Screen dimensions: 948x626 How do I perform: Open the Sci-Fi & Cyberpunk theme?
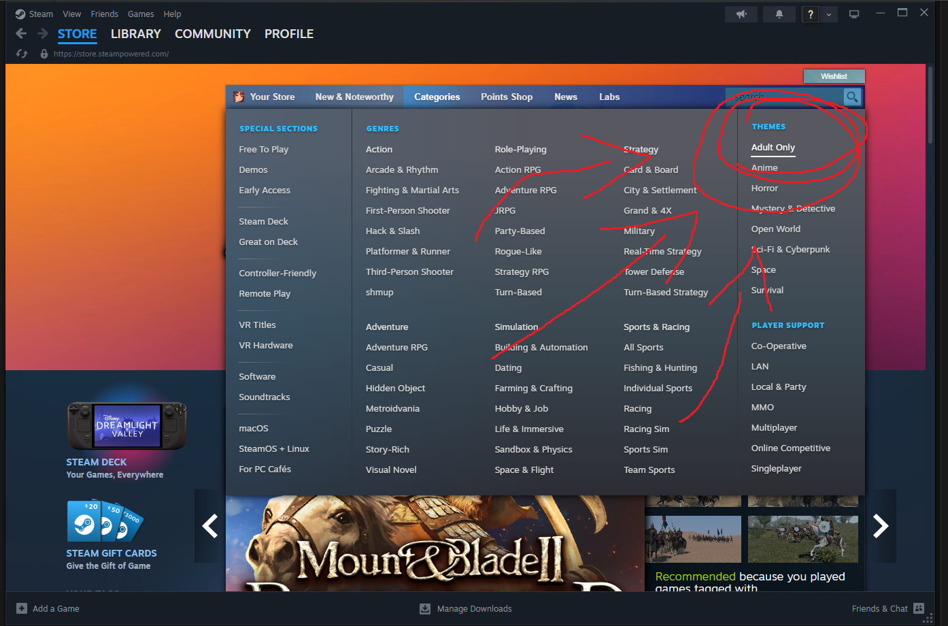791,249
